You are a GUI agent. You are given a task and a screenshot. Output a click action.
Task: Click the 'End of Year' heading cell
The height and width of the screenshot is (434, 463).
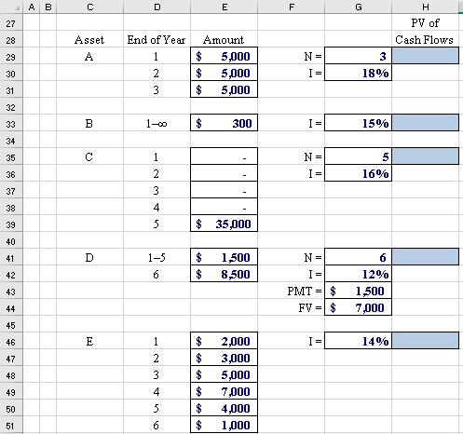click(x=157, y=39)
